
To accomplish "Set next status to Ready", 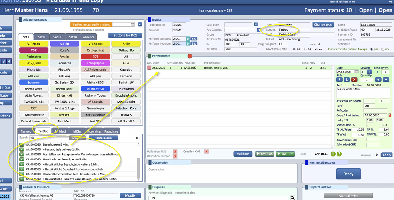I will click(x=348, y=174).
